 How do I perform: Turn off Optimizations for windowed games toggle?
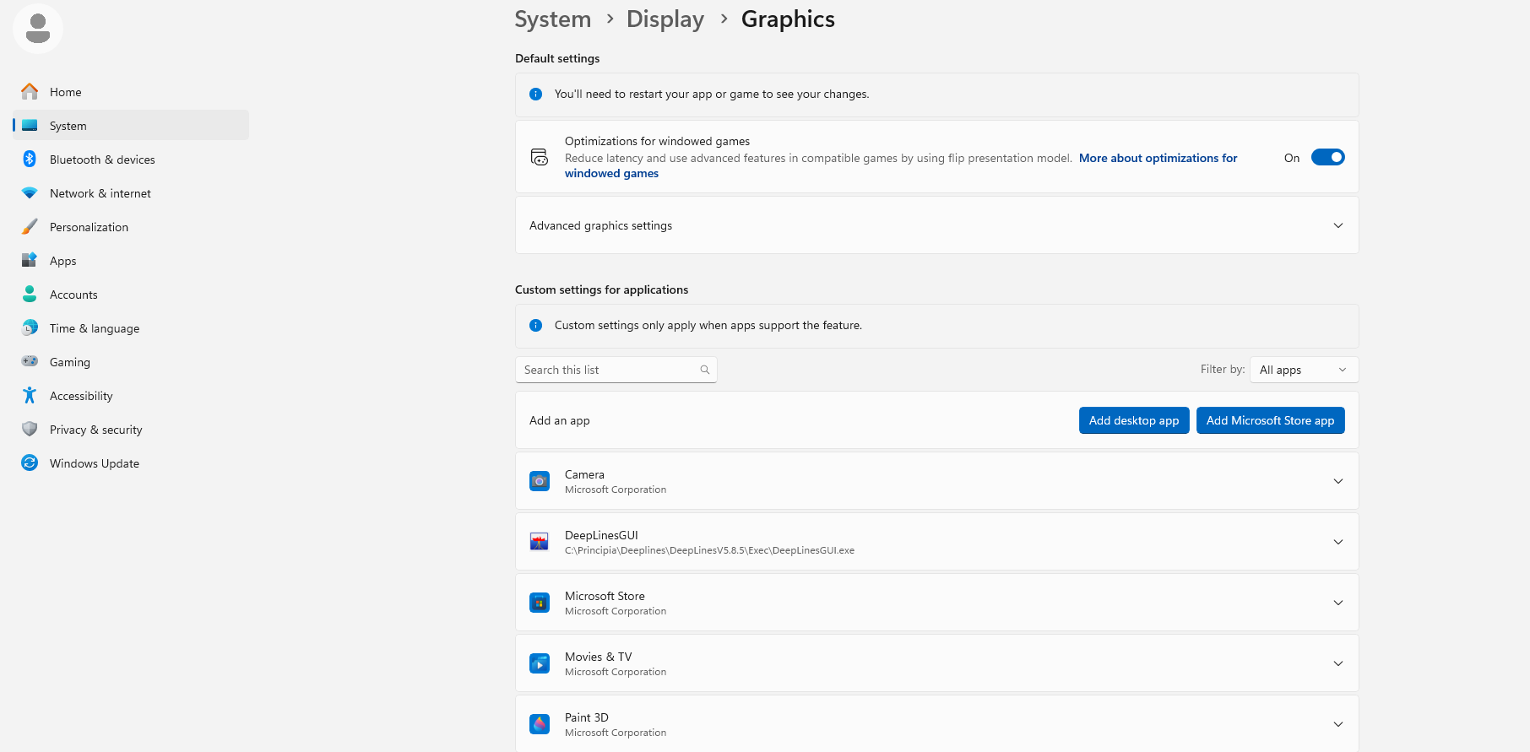click(x=1327, y=157)
